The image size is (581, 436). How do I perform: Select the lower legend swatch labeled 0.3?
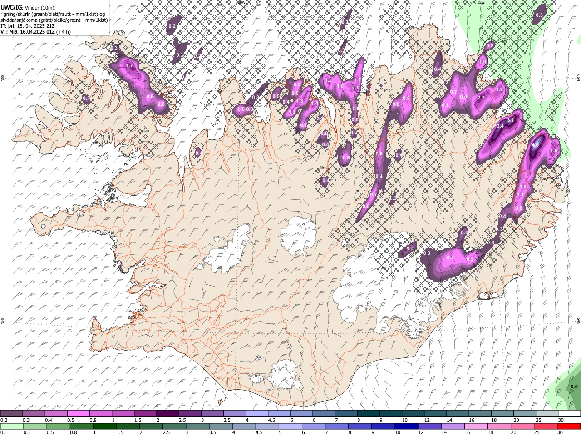[x=36, y=426]
